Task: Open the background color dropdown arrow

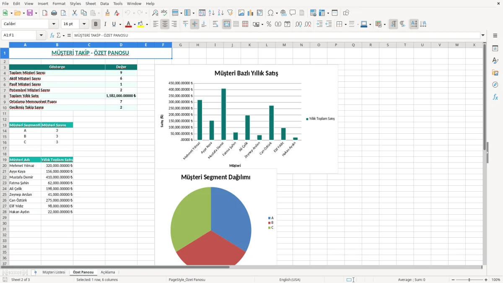Action: [x=147, y=24]
